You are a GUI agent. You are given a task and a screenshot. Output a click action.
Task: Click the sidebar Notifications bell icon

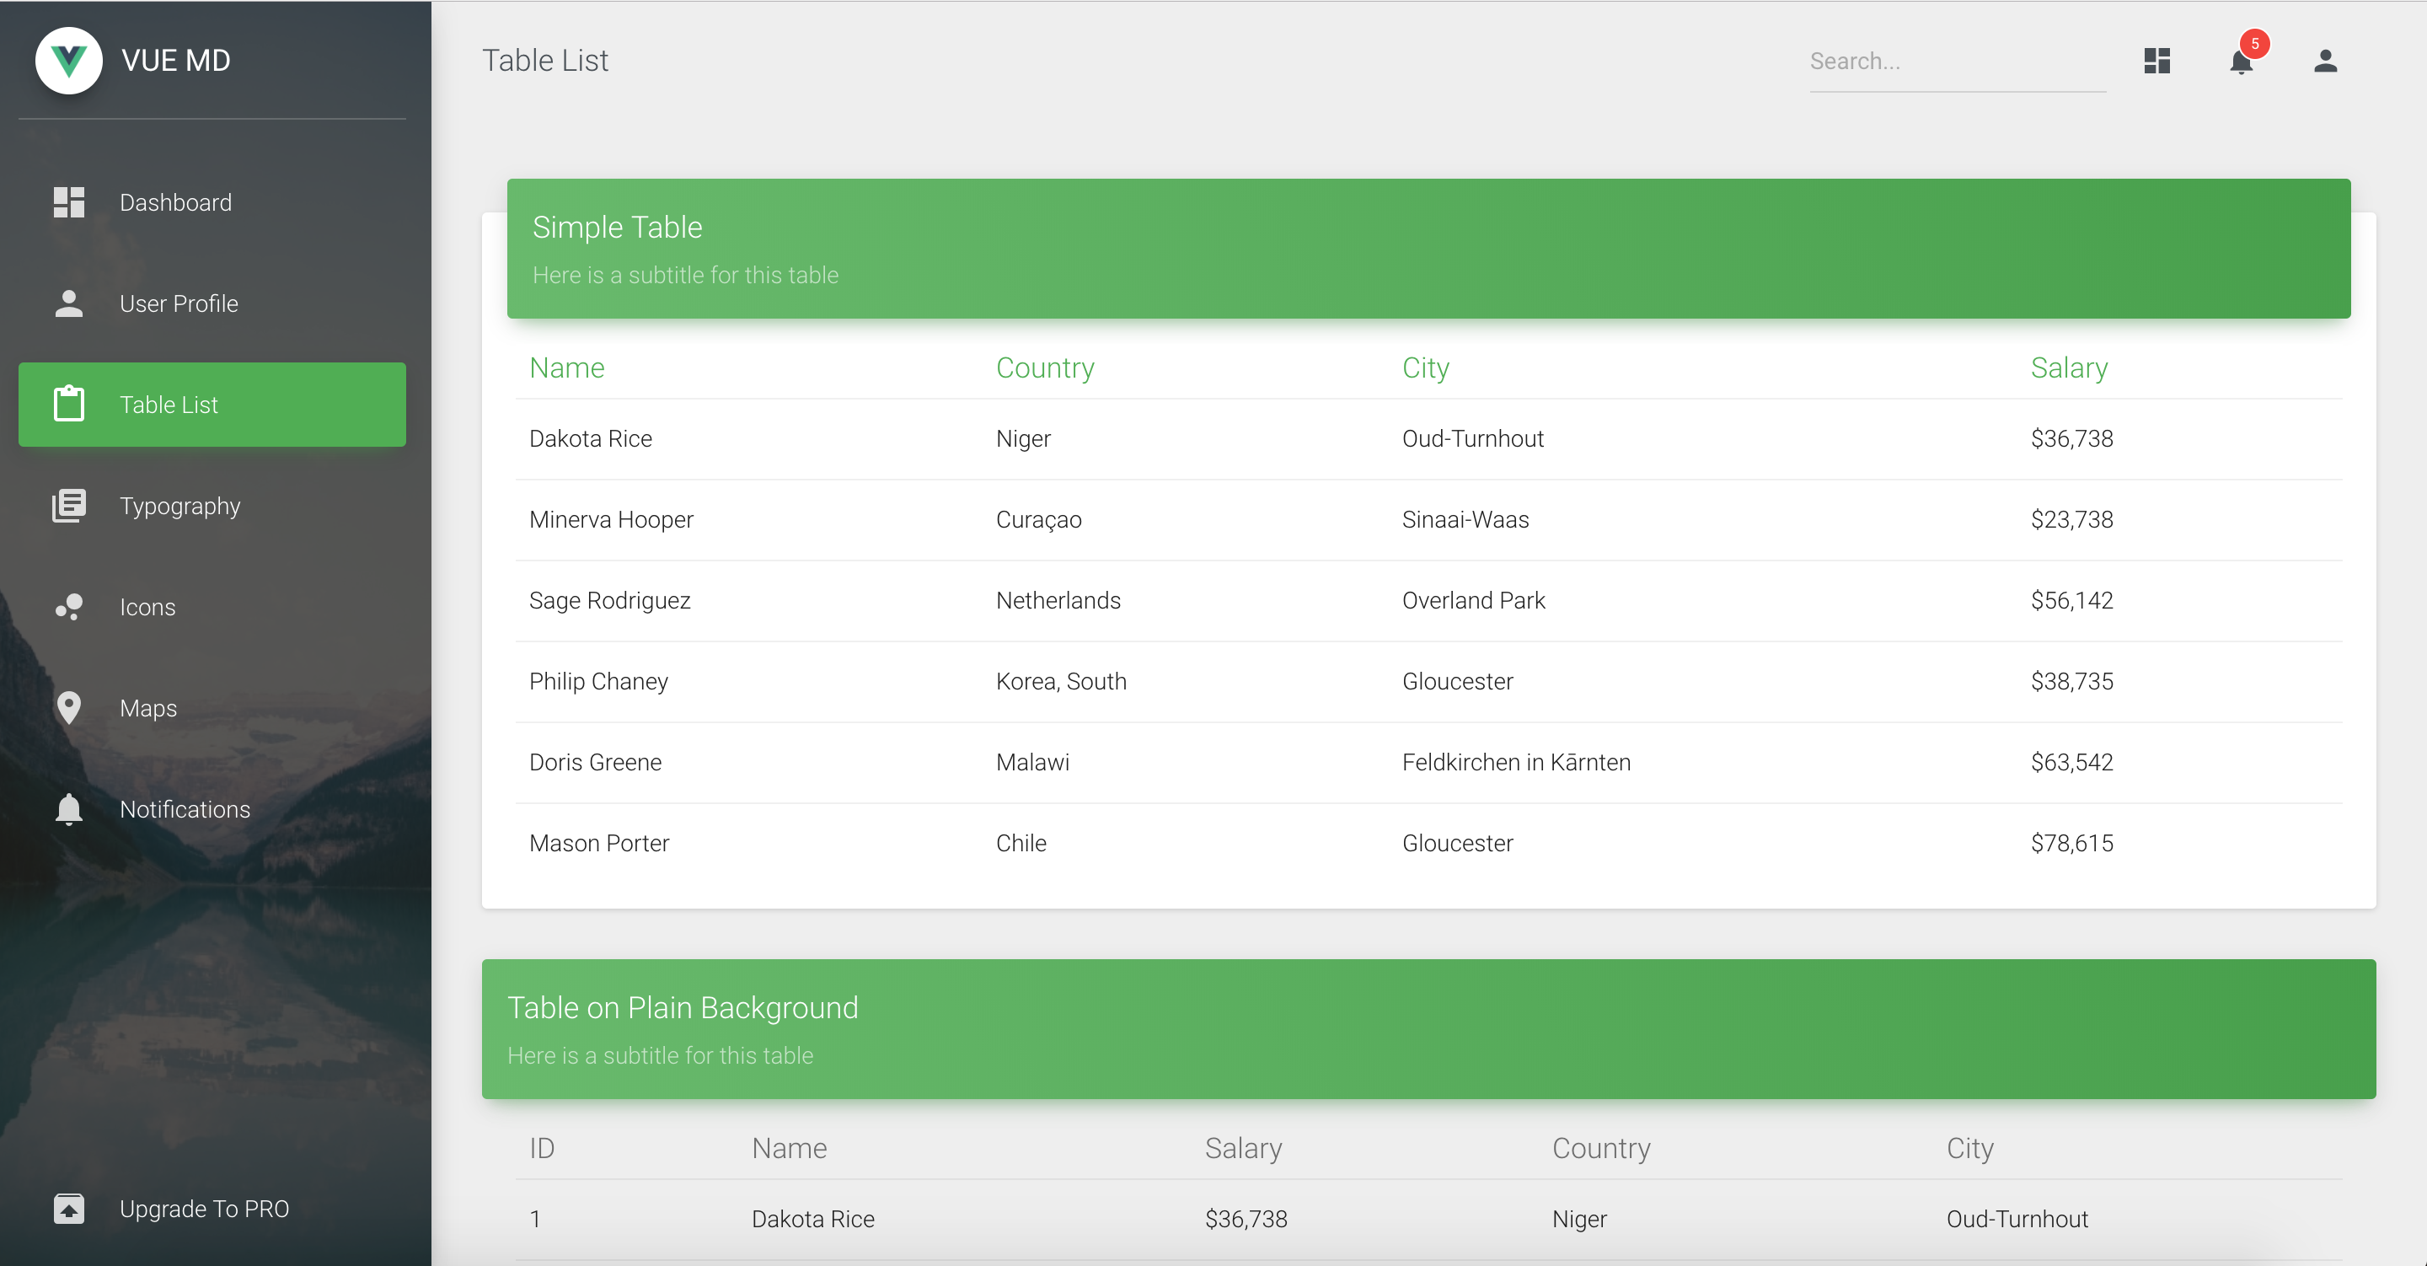pyautogui.click(x=69, y=809)
